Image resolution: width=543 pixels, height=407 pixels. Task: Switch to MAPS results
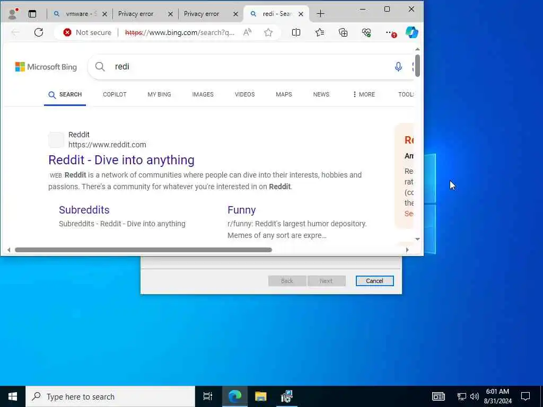coord(284,94)
